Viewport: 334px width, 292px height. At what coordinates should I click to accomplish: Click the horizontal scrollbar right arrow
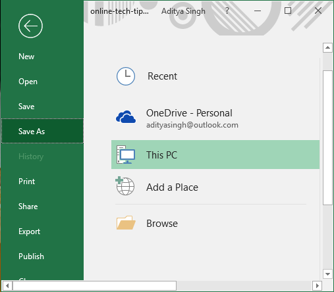click(x=317, y=285)
